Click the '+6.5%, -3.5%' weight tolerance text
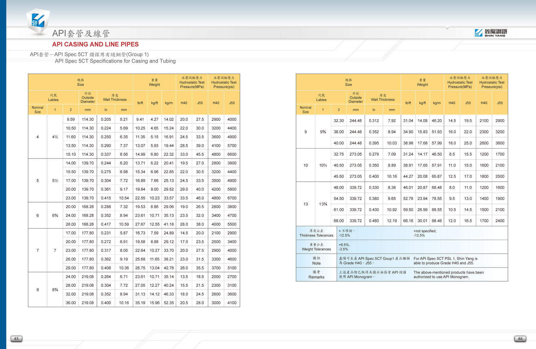 coord(344,247)
